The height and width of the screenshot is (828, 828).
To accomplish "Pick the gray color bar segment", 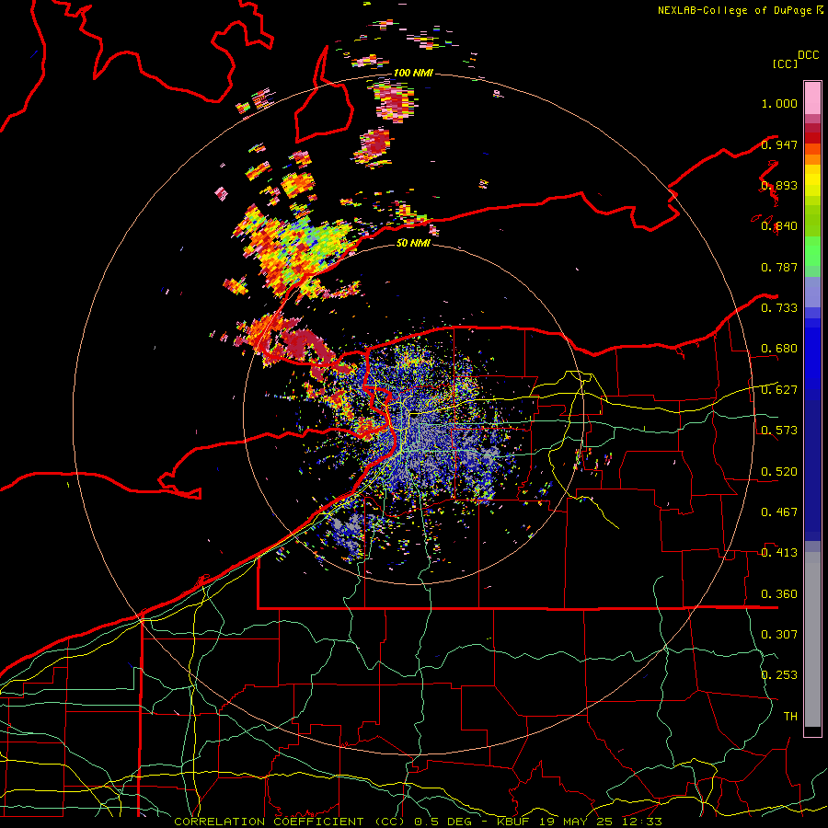I will pyautogui.click(x=812, y=639).
